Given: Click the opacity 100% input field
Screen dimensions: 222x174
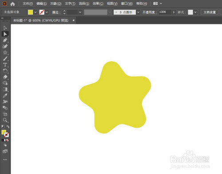Looking at the screenshot, I should coord(165,12).
